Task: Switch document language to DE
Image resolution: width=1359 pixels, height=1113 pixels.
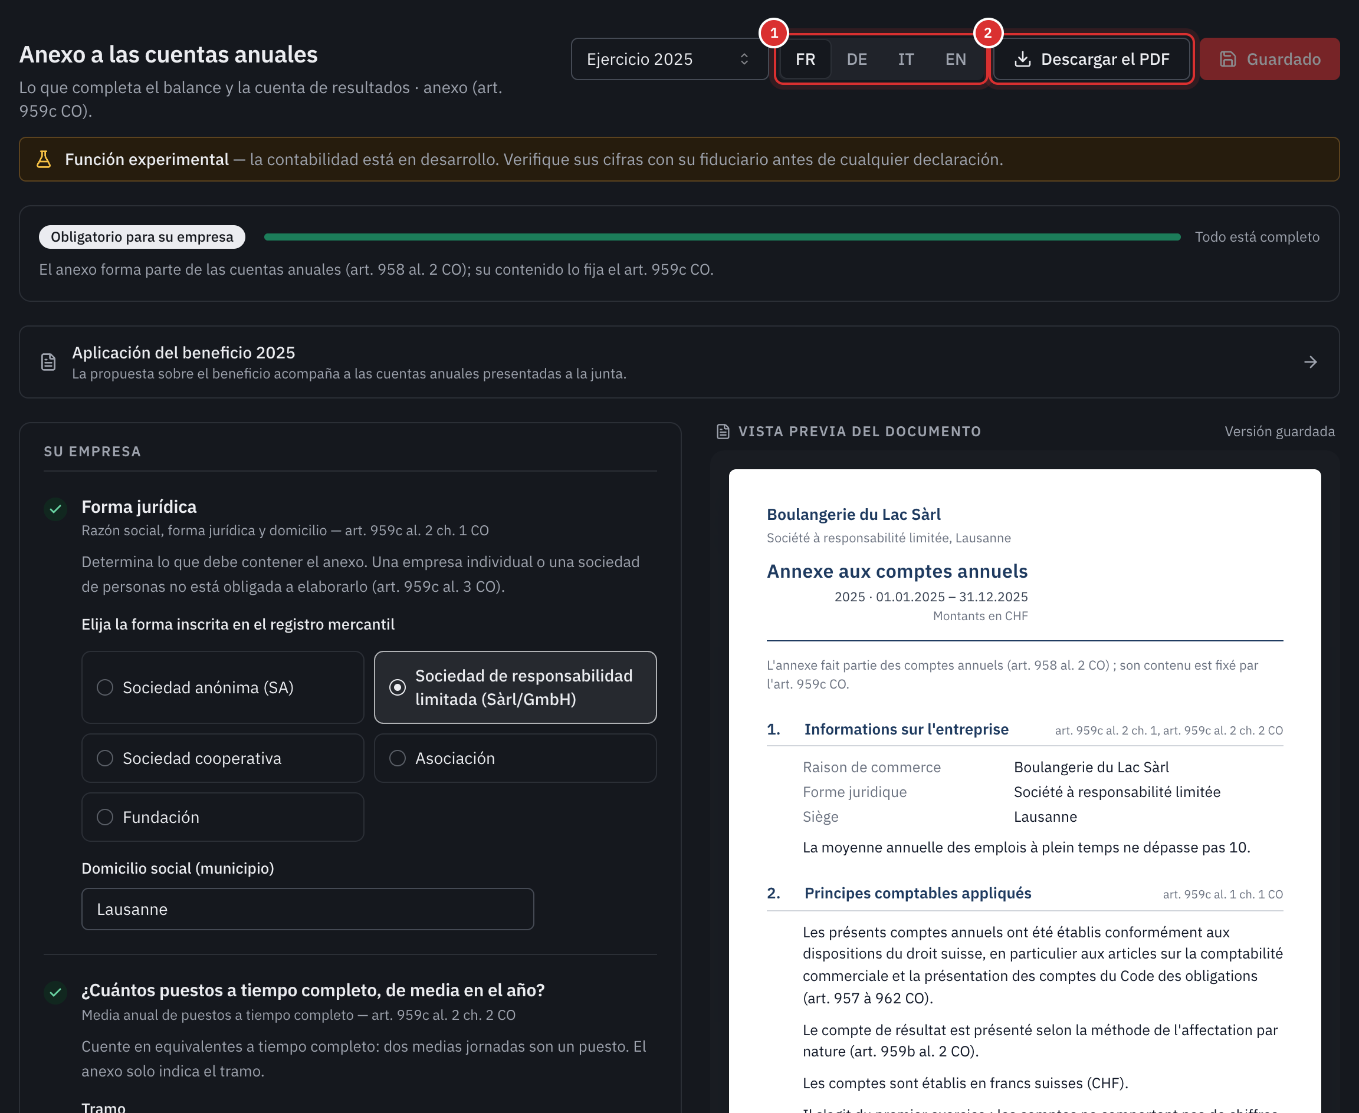Action: pyautogui.click(x=857, y=59)
